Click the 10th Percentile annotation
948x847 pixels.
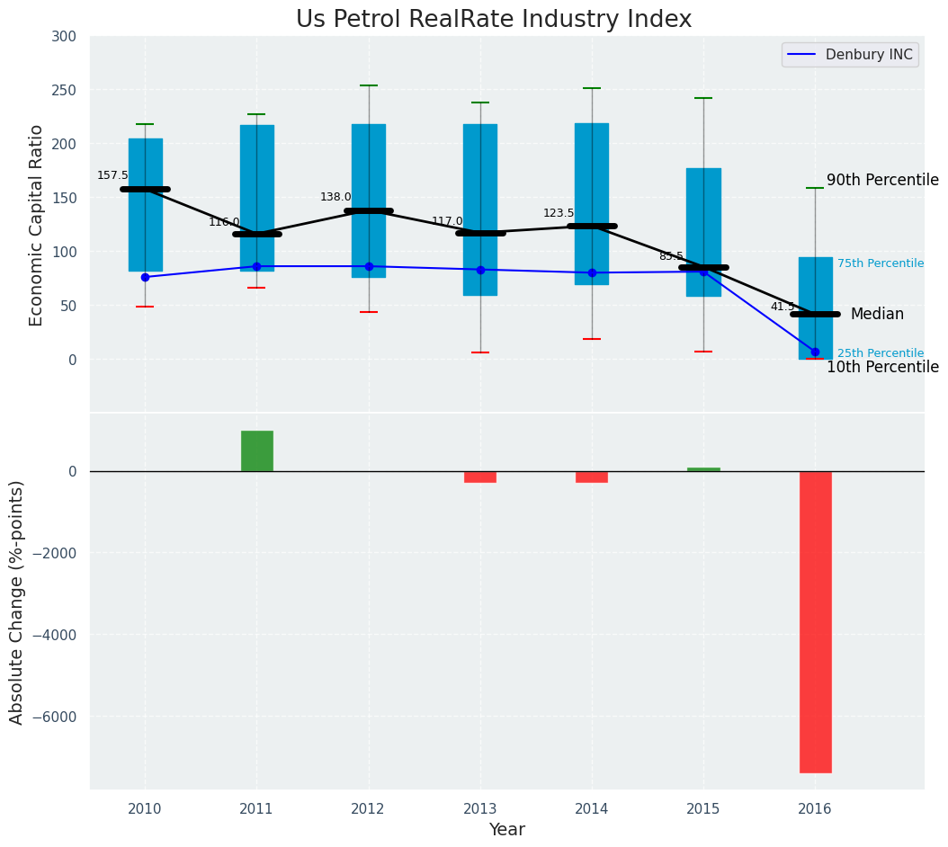881,367
